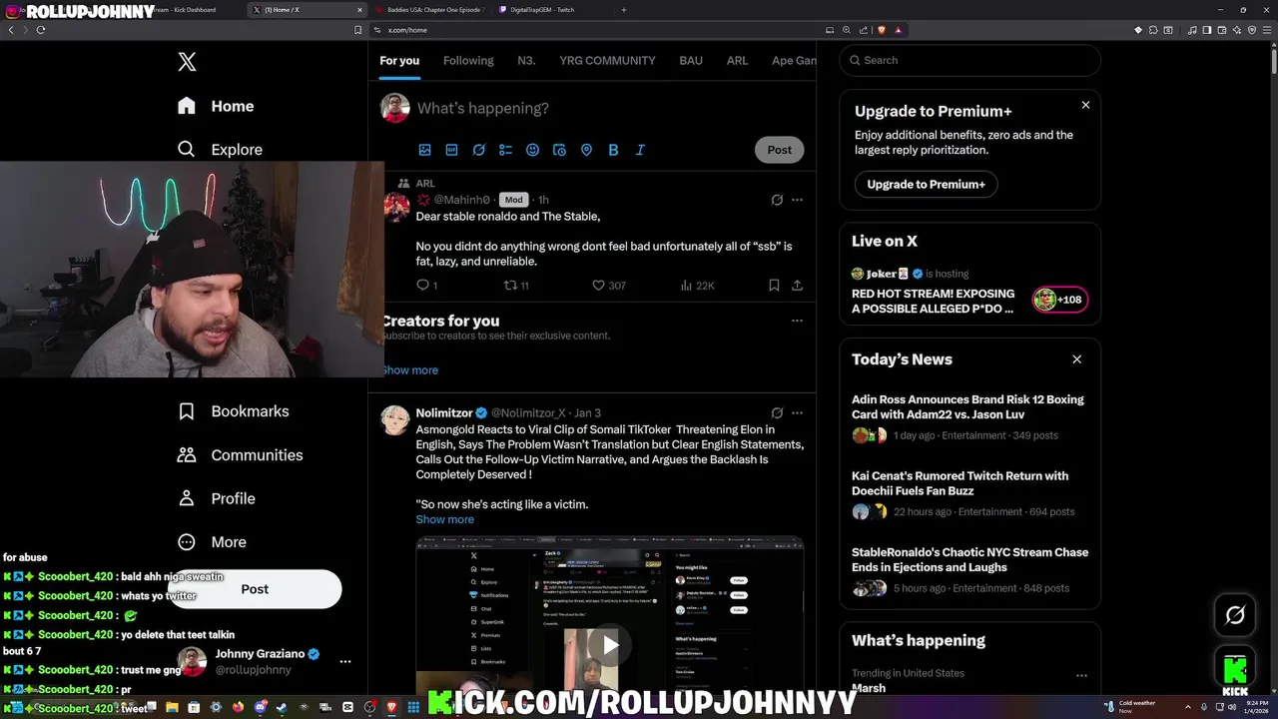Open Grok compose icon in composer
This screenshot has width=1278, height=719.
478,150
